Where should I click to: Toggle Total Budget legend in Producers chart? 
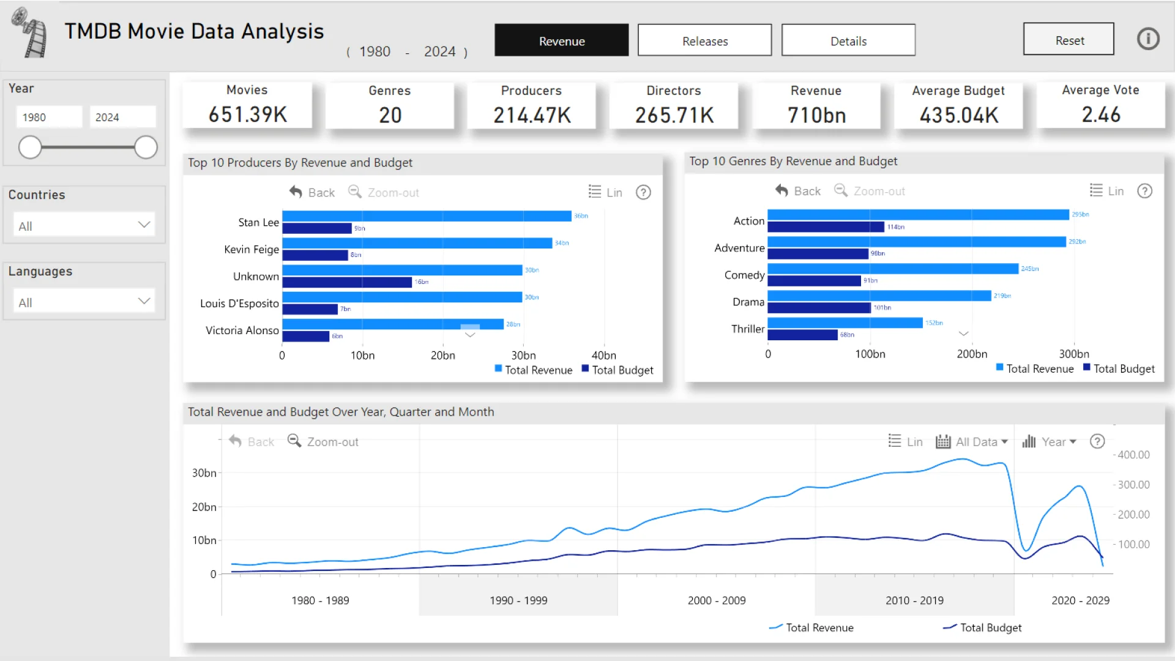click(617, 370)
